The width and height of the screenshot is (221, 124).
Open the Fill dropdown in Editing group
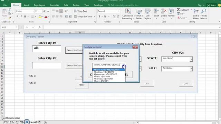(181, 14)
